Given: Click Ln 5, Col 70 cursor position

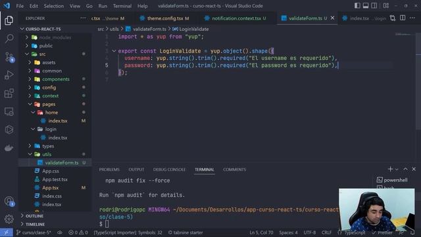Looking at the screenshot, I should [261, 232].
